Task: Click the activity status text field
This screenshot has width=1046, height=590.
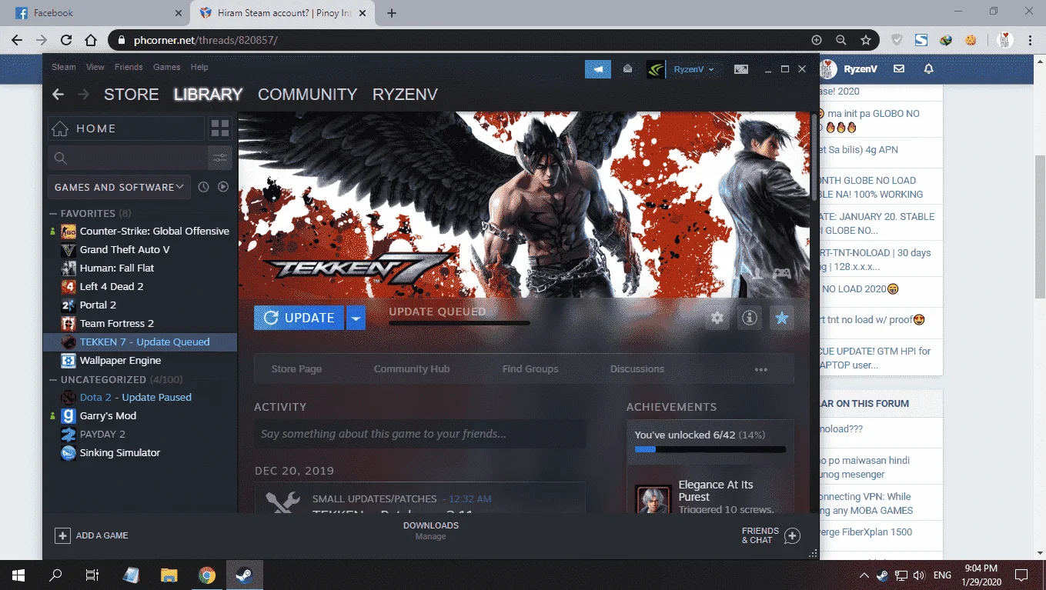Action: click(420, 434)
